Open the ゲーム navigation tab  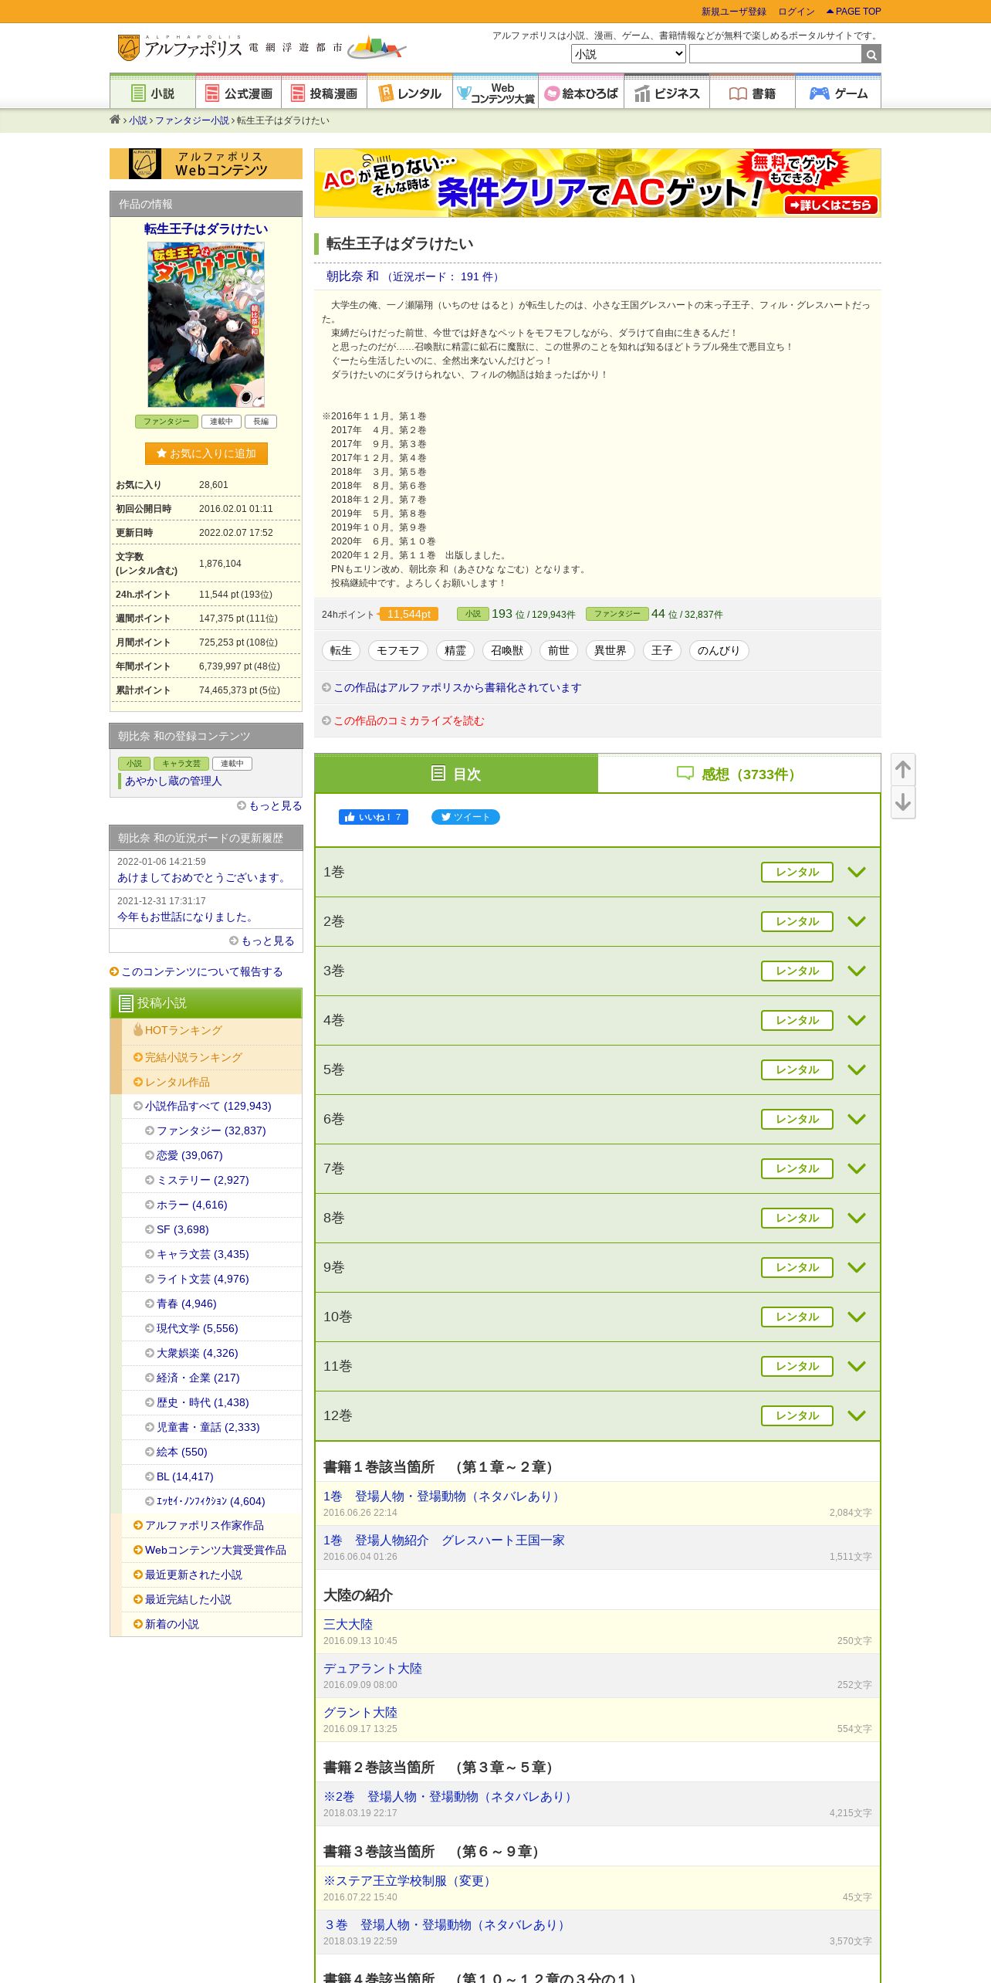[838, 93]
